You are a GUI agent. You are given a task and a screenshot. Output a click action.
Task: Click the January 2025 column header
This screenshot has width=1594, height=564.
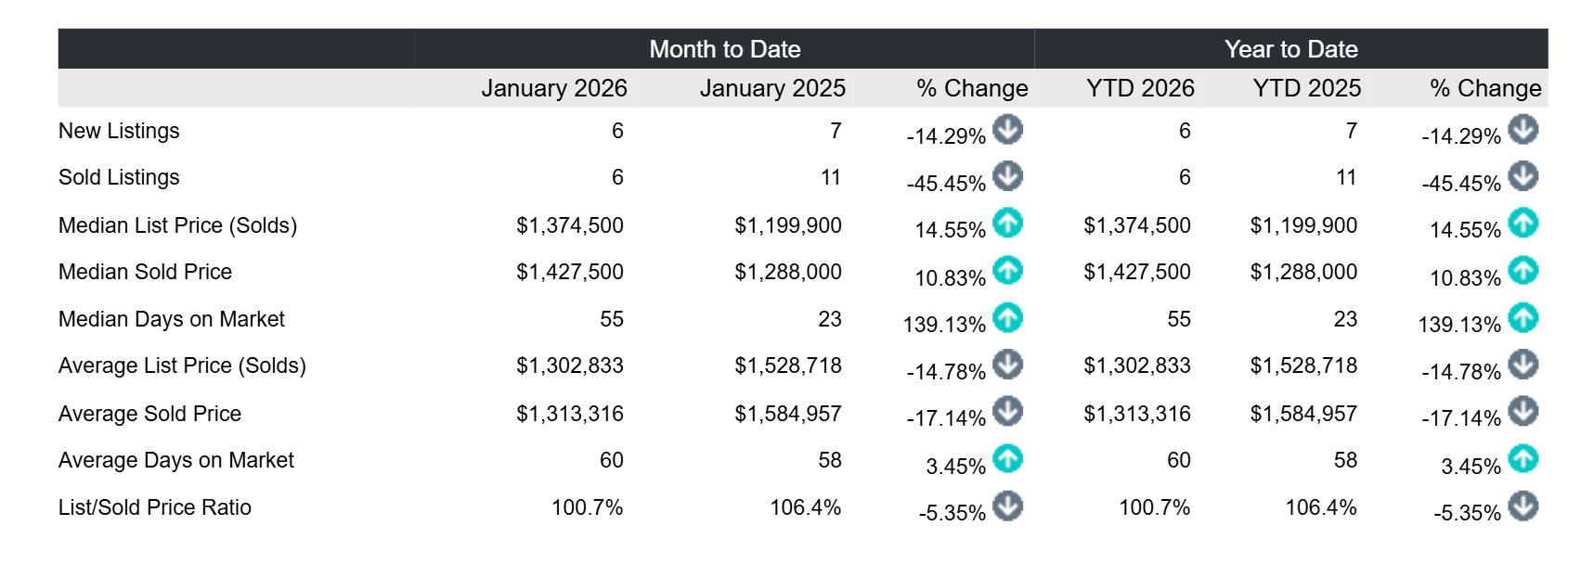tap(771, 88)
